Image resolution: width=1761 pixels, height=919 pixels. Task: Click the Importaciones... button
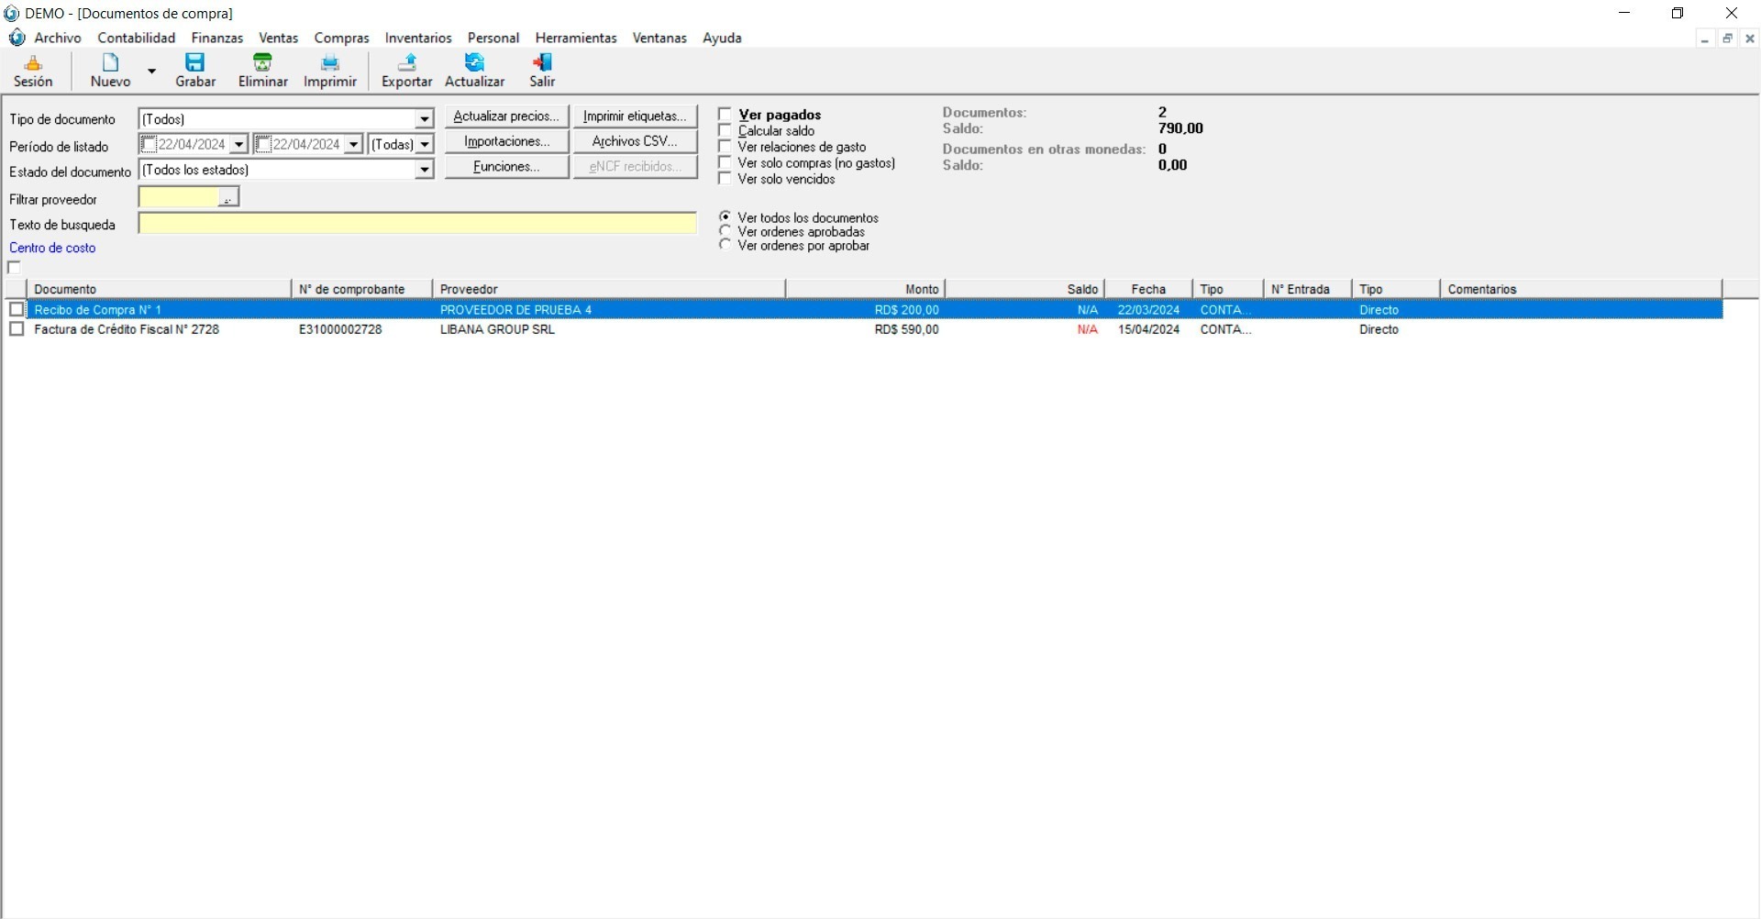tap(506, 141)
